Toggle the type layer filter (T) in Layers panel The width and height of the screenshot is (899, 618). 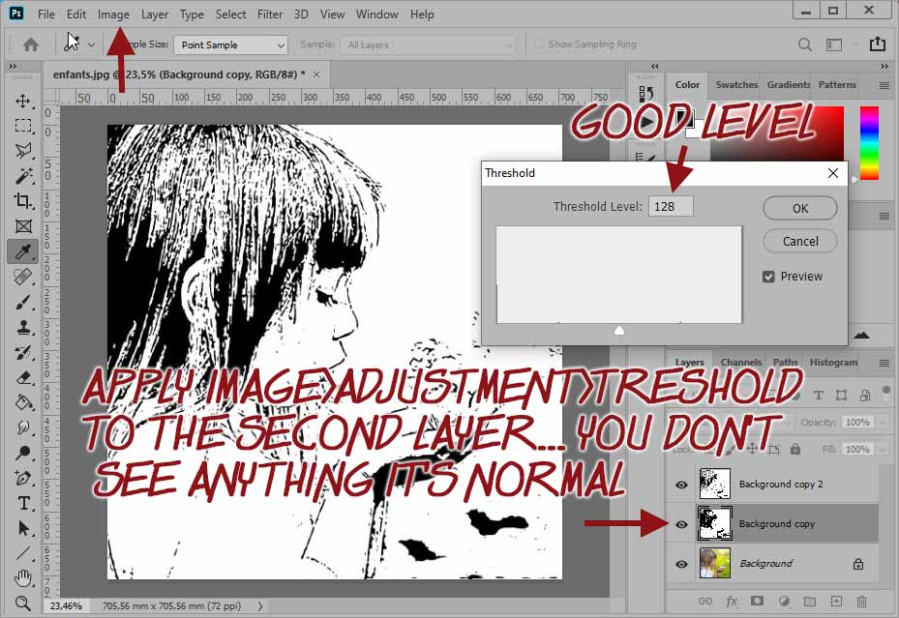coord(818,396)
